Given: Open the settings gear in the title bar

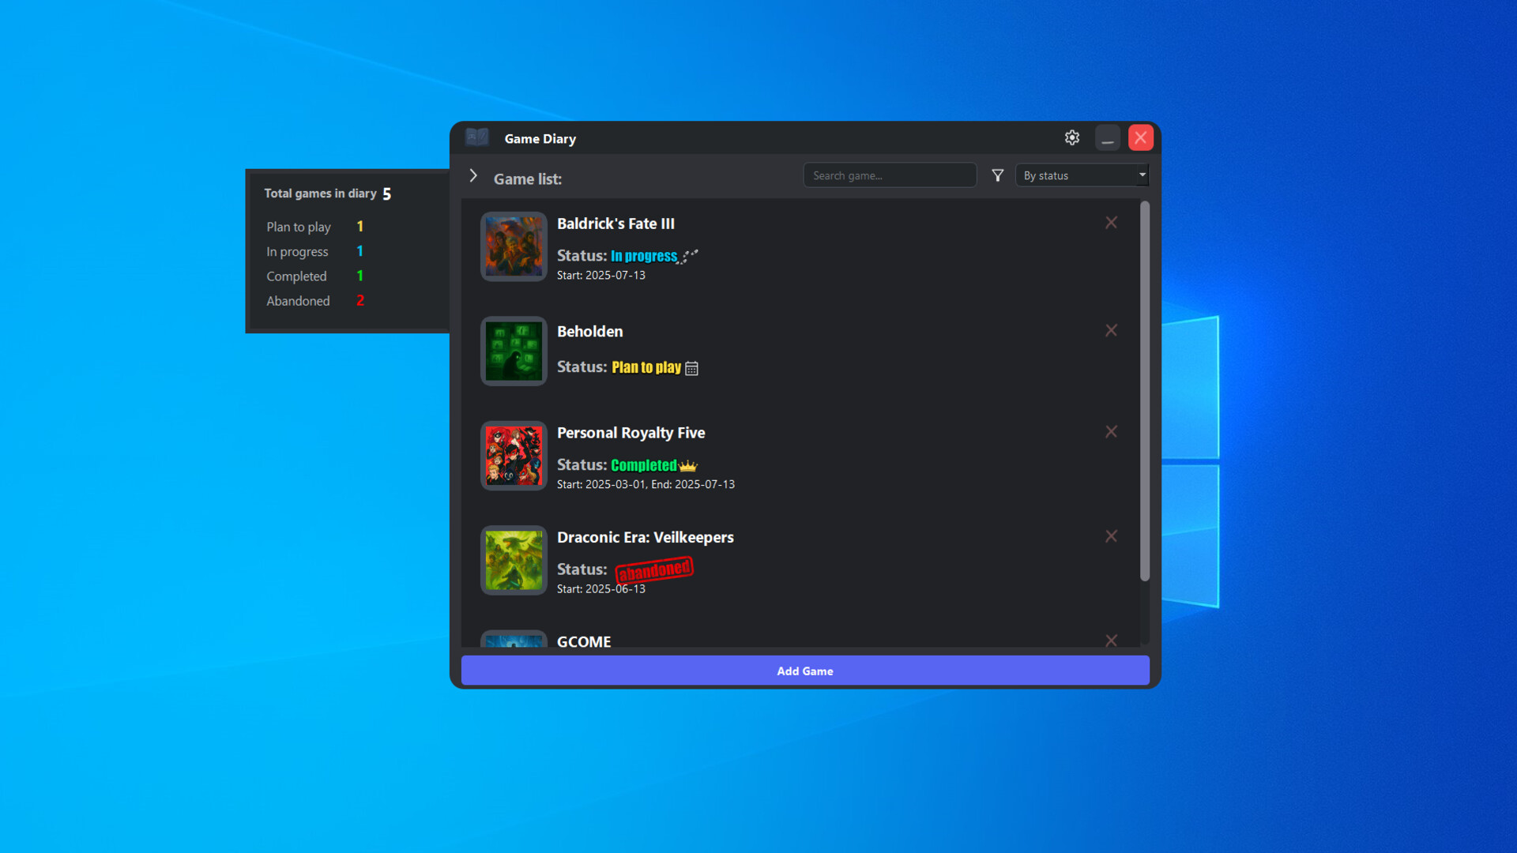Looking at the screenshot, I should point(1072,137).
